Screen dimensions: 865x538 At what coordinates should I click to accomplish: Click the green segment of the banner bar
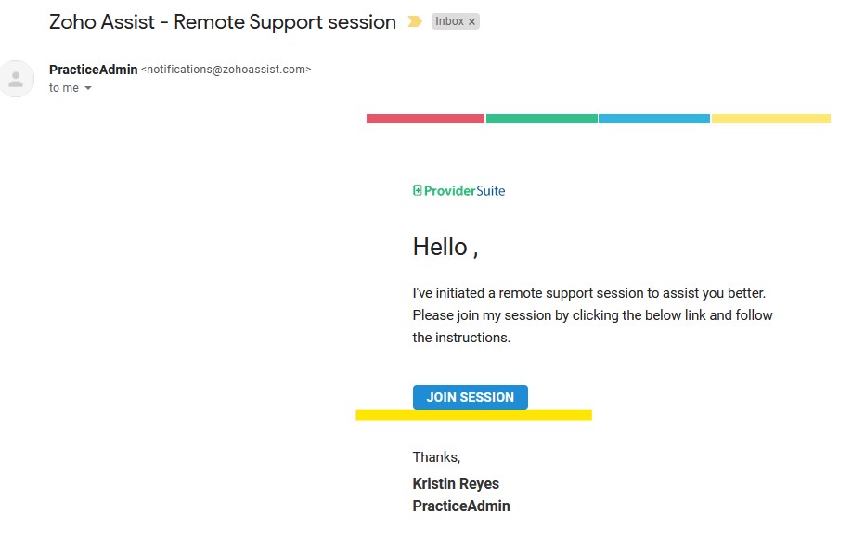[542, 119]
